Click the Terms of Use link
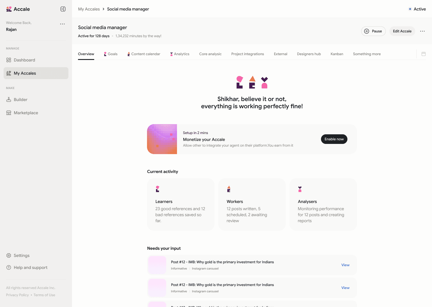This screenshot has width=432, height=307. coord(44,295)
